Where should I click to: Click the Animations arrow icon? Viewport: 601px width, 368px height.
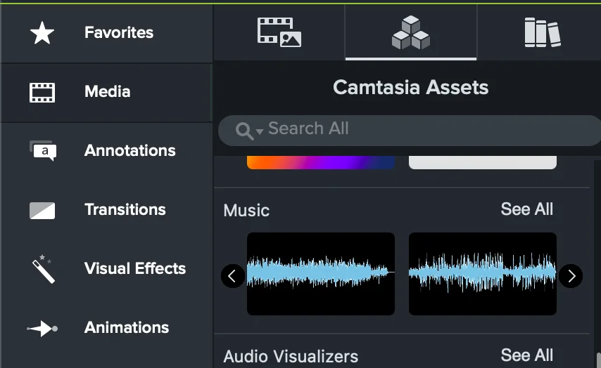coord(42,328)
